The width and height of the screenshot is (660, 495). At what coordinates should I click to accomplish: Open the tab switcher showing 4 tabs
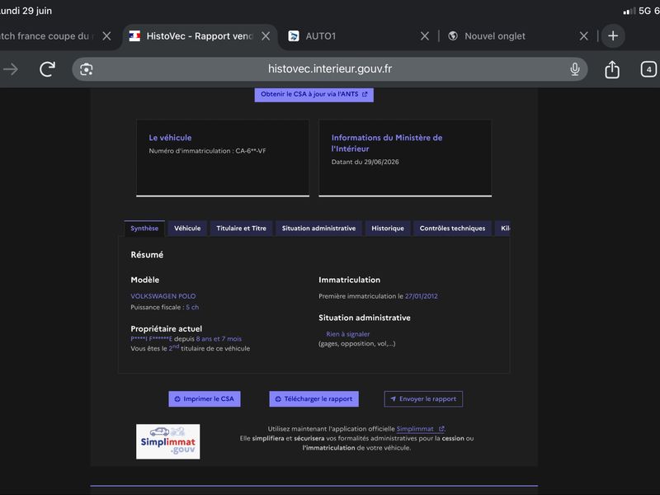648,69
